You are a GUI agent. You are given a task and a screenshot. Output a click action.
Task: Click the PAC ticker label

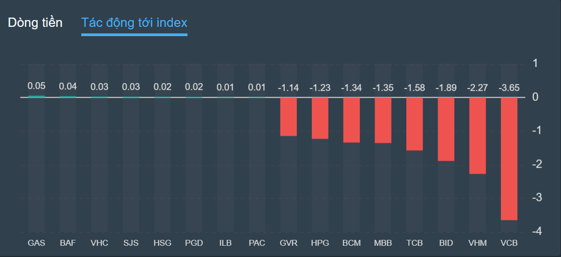[x=257, y=243]
